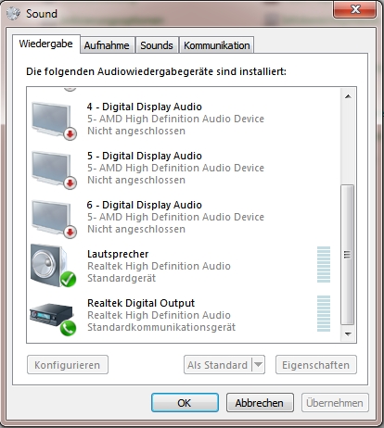The image size is (384, 428).
Task: Click the device list scrollbar thumb
Action: [x=348, y=255]
